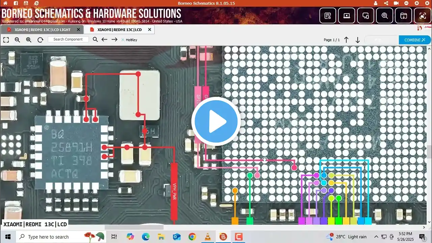This screenshot has height=243, width=432.
Task: Open Borneo Schematics taskbar icon
Action: [223, 237]
